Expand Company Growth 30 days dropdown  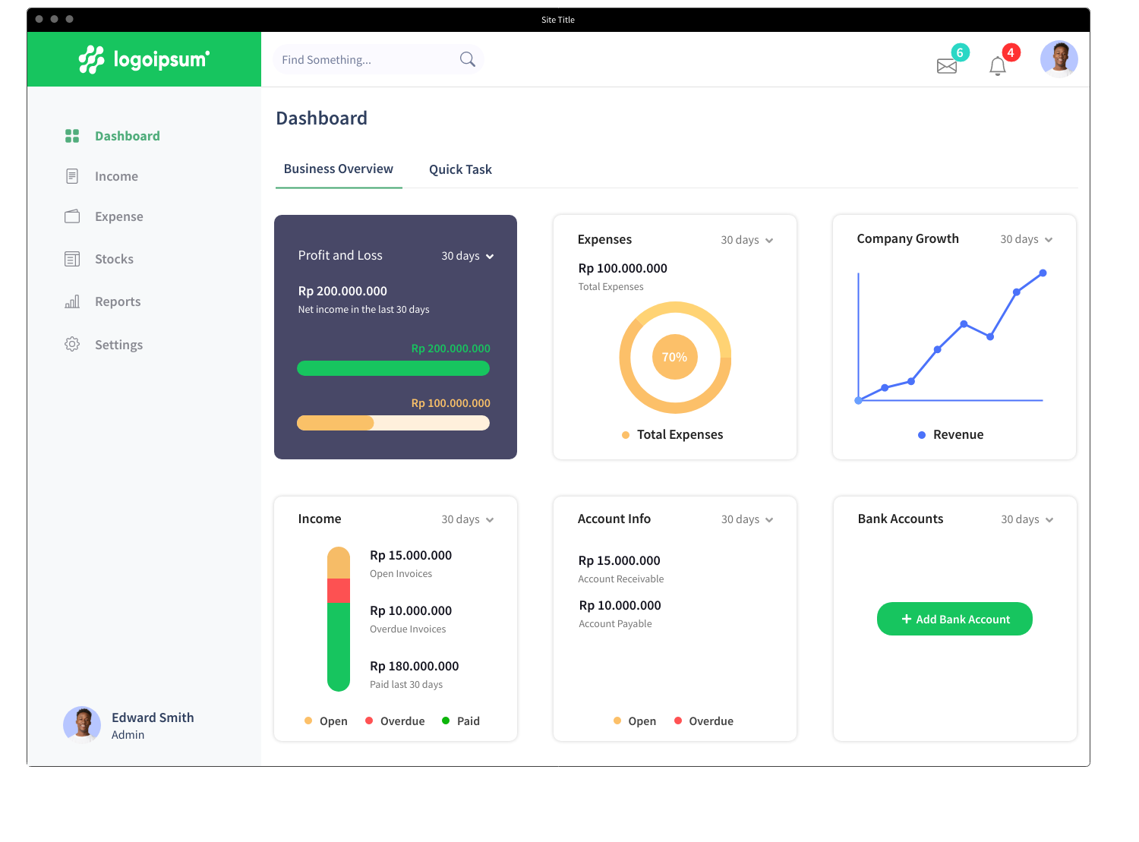click(1027, 239)
